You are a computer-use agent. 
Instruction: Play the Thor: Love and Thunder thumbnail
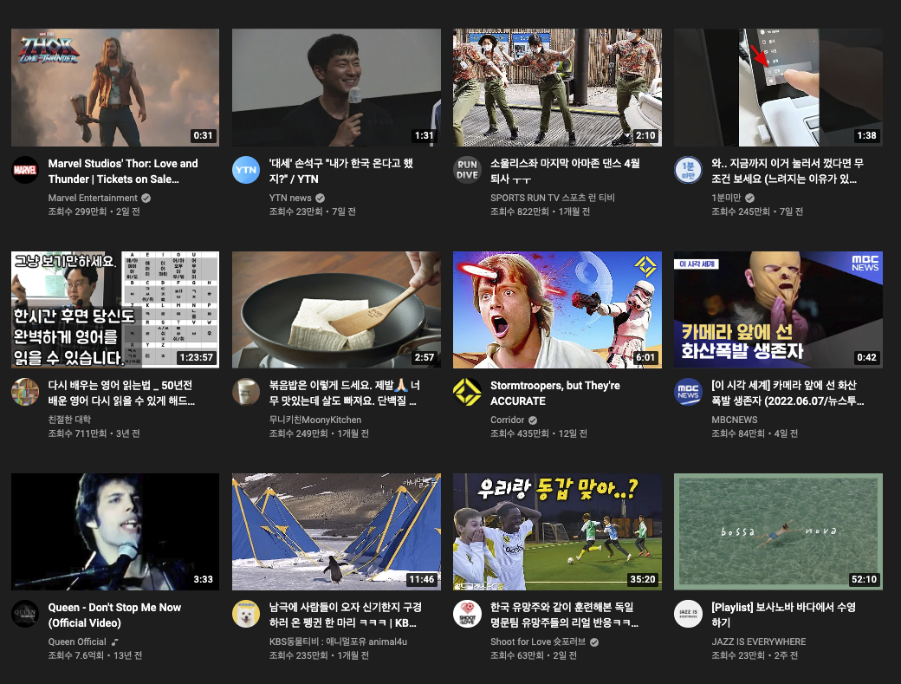[x=115, y=88]
